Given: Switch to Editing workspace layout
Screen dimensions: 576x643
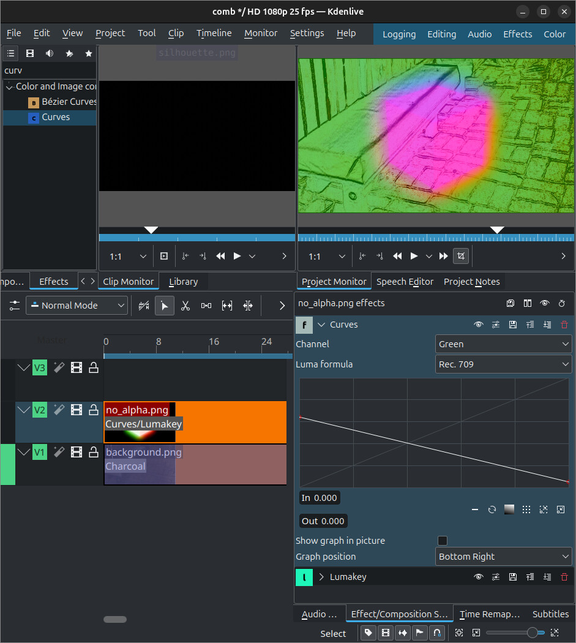Looking at the screenshot, I should point(441,34).
